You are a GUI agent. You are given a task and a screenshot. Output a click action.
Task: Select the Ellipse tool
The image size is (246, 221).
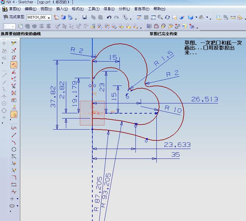tap(12, 206)
